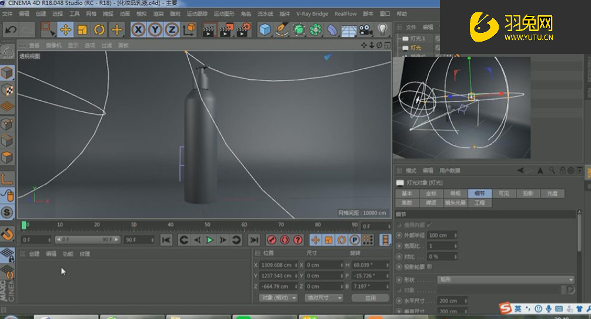Open the RealFlow menu

(x=345, y=14)
